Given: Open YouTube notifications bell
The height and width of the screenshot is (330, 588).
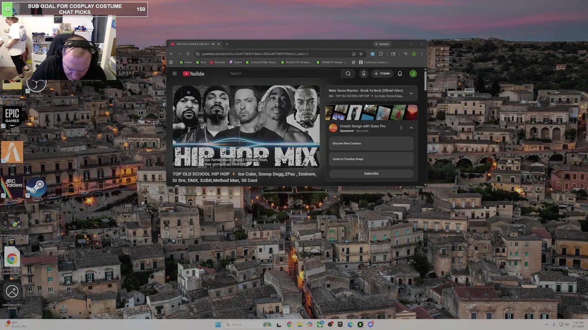Looking at the screenshot, I should click(x=400, y=73).
